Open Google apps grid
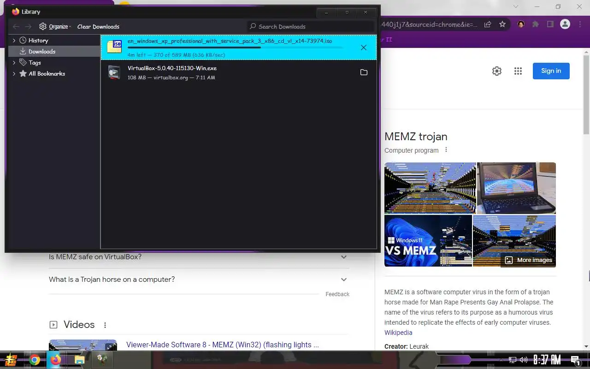The width and height of the screenshot is (590, 369). [x=518, y=71]
